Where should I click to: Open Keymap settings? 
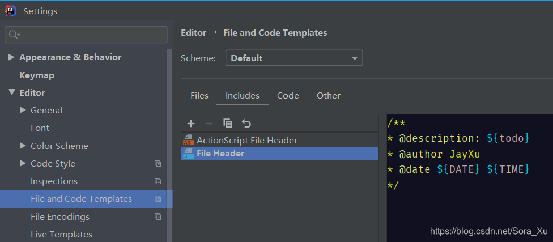37,75
